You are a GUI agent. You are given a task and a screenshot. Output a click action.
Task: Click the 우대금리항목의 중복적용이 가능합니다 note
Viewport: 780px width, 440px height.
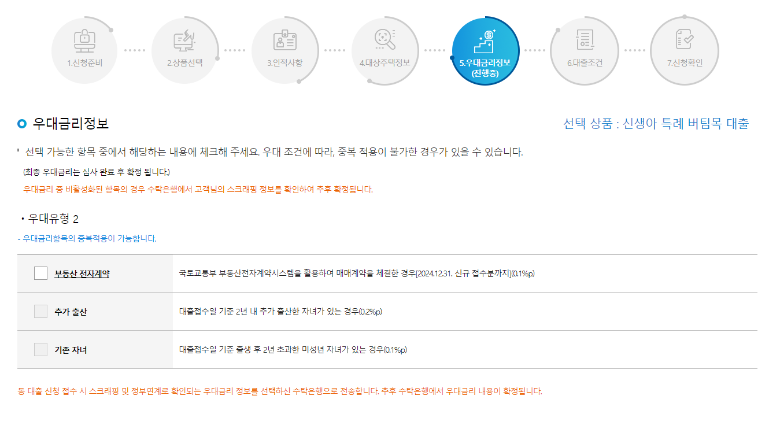pos(87,238)
